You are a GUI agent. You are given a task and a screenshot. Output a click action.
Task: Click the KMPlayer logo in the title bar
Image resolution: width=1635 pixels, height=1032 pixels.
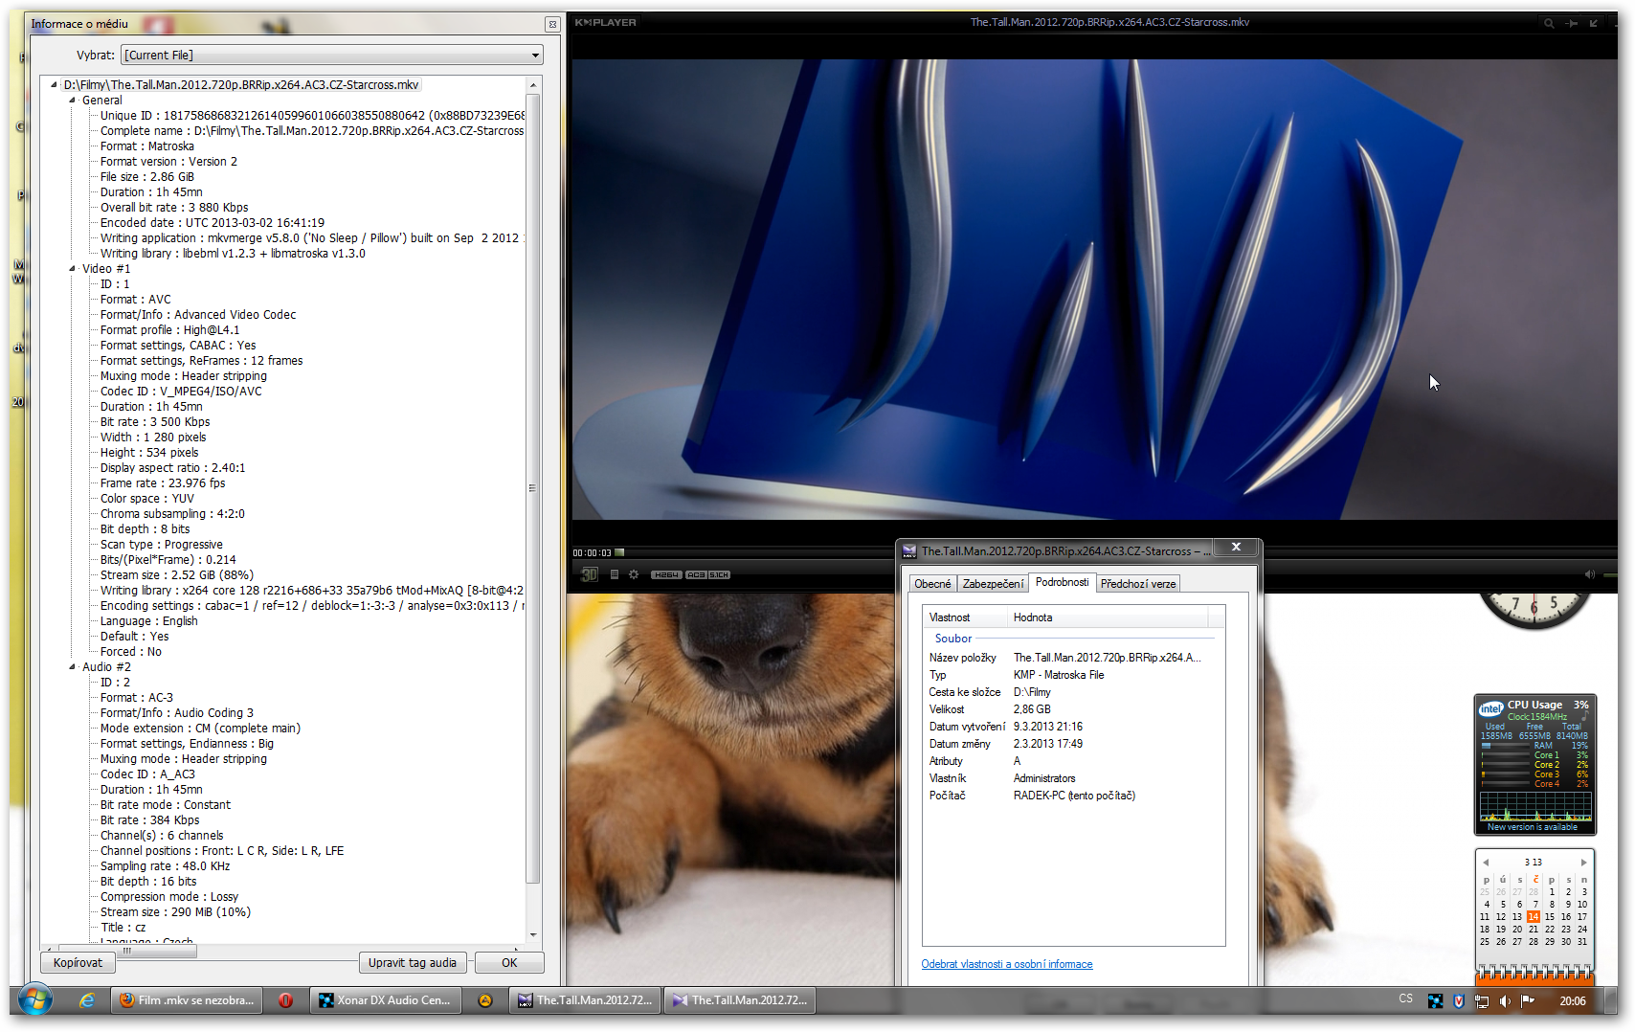tap(605, 23)
